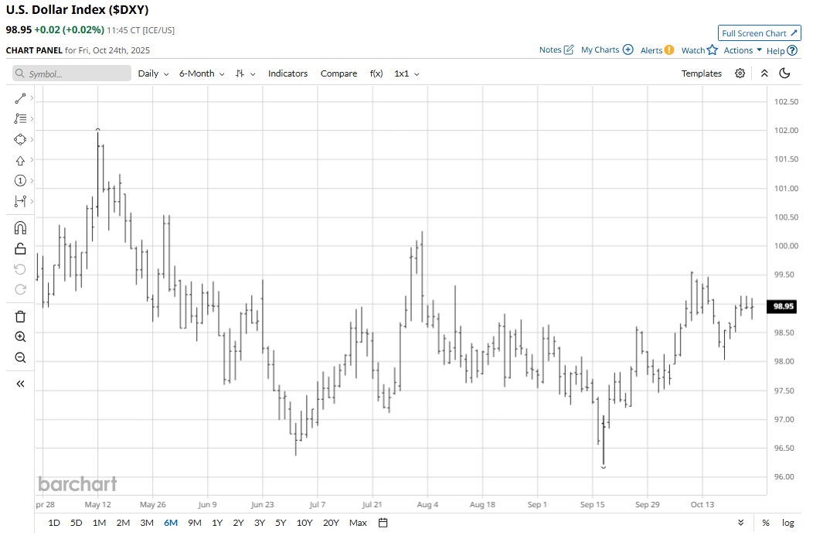Select the 2Y time range
This screenshot has width=813, height=539.
tap(238, 523)
